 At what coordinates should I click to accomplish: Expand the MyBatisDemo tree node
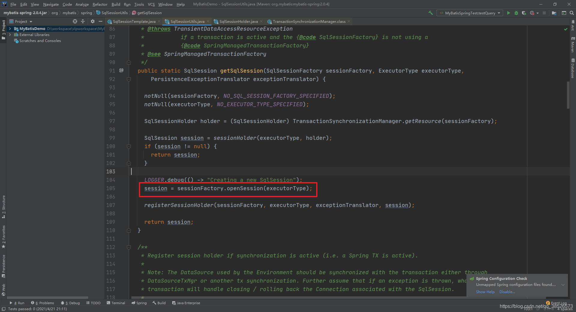click(10, 29)
